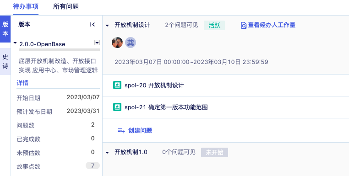This screenshot has width=349, height=176.
Task: Click the version description text
Action: click(x=58, y=65)
